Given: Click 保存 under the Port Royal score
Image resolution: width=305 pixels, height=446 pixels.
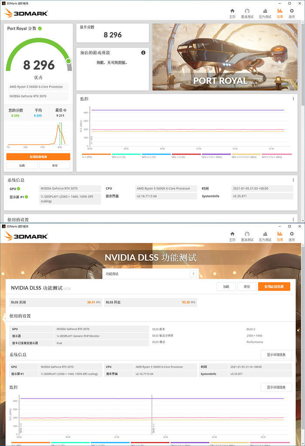Looking at the screenshot, I should pyautogui.click(x=54, y=165).
